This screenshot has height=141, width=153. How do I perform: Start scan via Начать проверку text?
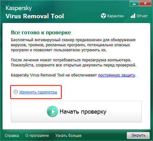[83, 112]
